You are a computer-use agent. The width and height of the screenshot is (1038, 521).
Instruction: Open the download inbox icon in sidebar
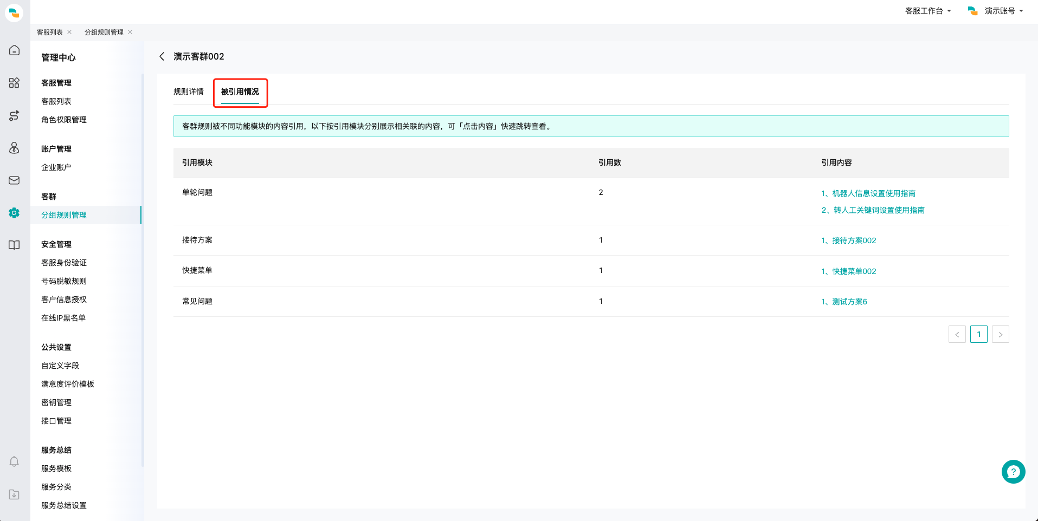14,494
